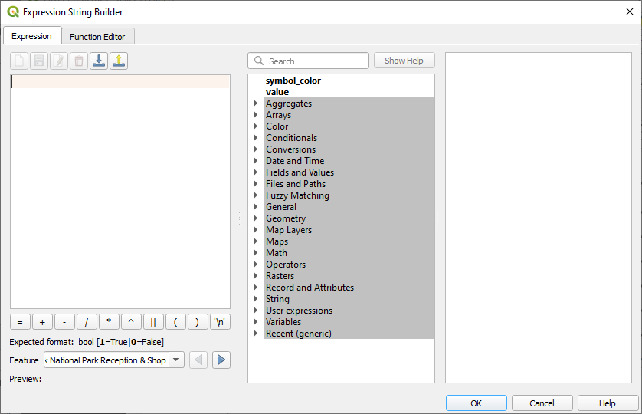Image resolution: width=642 pixels, height=414 pixels.
Task: Insert the power ^ operator
Action: (131, 322)
